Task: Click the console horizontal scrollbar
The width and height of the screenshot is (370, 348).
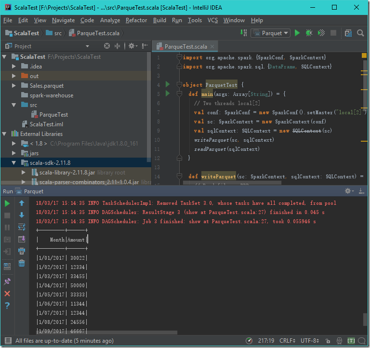Action: (x=106, y=333)
